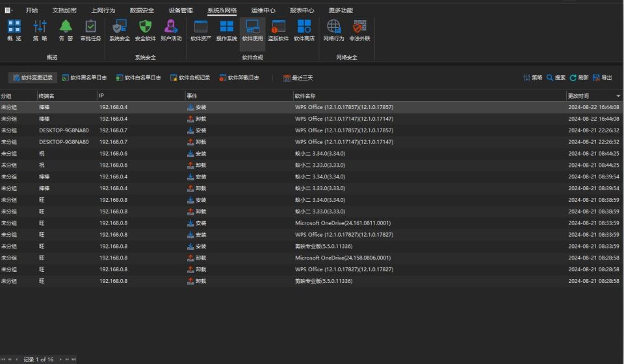Image resolution: width=624 pixels, height=364 pixels.
Task: Click install icon in OneDrive 24.161 row
Action: click(190, 223)
